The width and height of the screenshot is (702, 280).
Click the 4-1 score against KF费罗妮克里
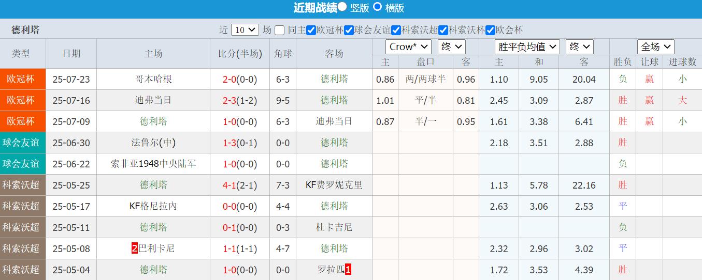coord(229,185)
